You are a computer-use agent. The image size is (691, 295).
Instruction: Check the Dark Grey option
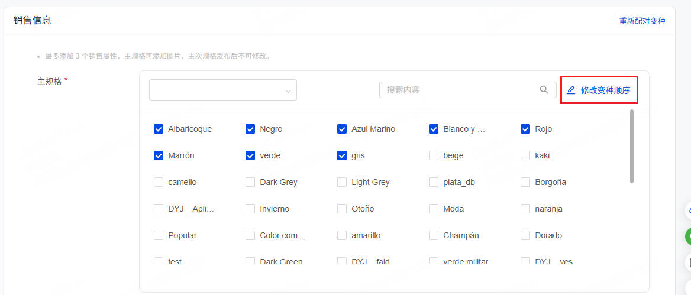click(x=250, y=182)
